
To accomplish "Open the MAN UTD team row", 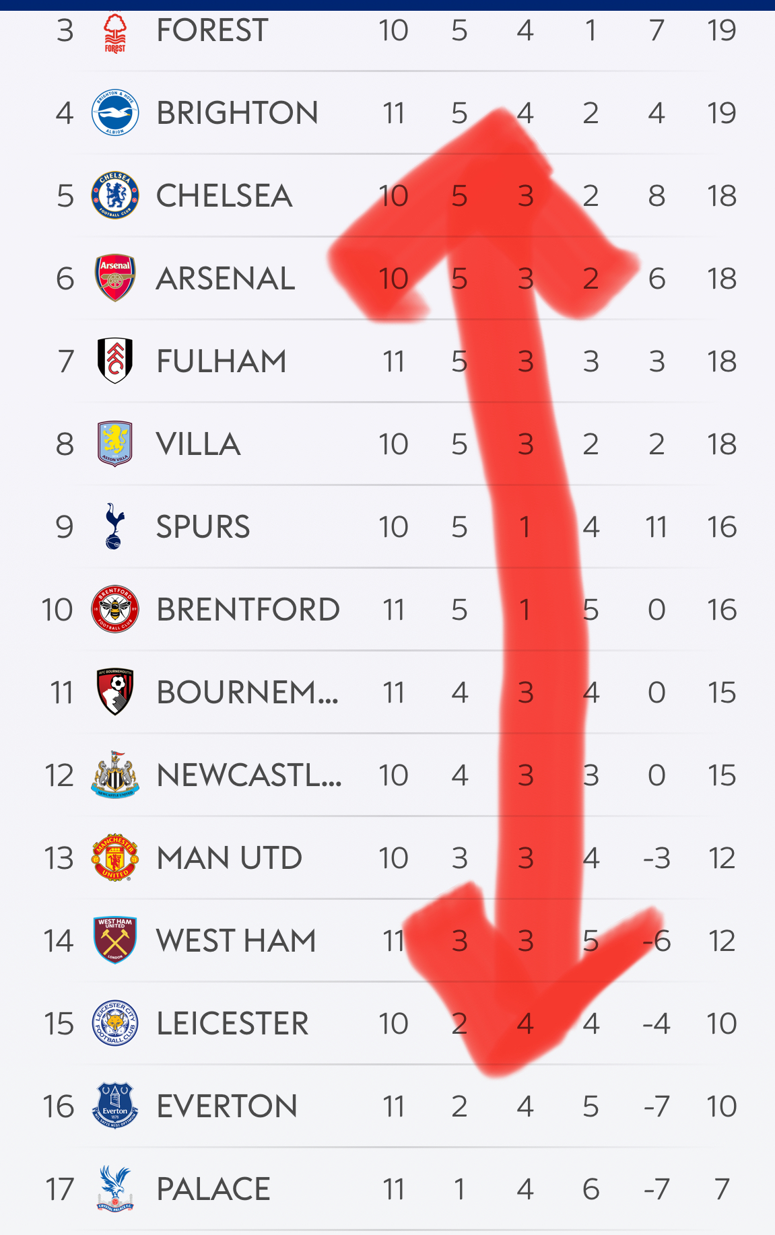I will coord(387,857).
